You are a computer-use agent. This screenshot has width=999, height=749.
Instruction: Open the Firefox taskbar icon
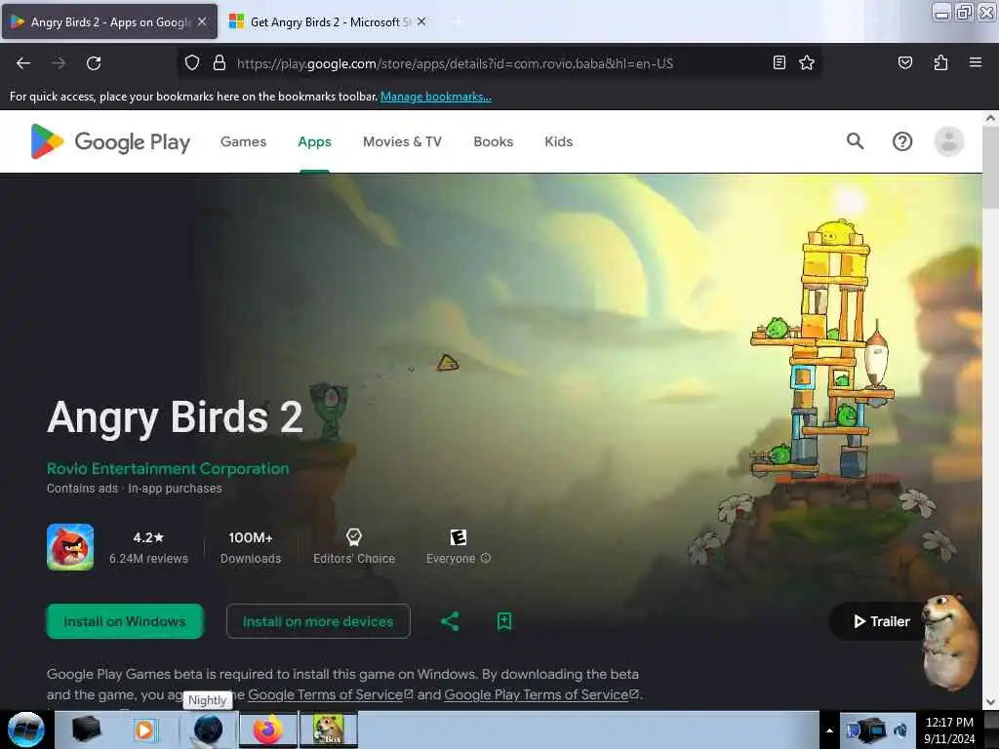[x=268, y=729]
